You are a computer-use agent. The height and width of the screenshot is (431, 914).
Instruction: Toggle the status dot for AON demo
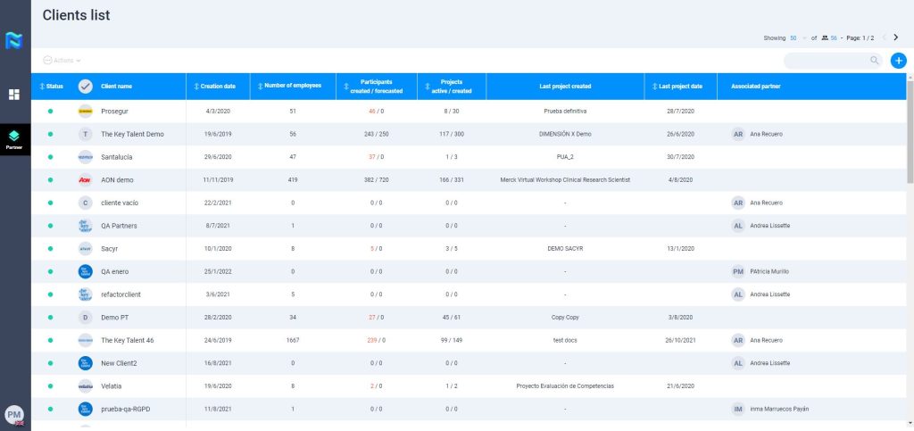[50, 179]
